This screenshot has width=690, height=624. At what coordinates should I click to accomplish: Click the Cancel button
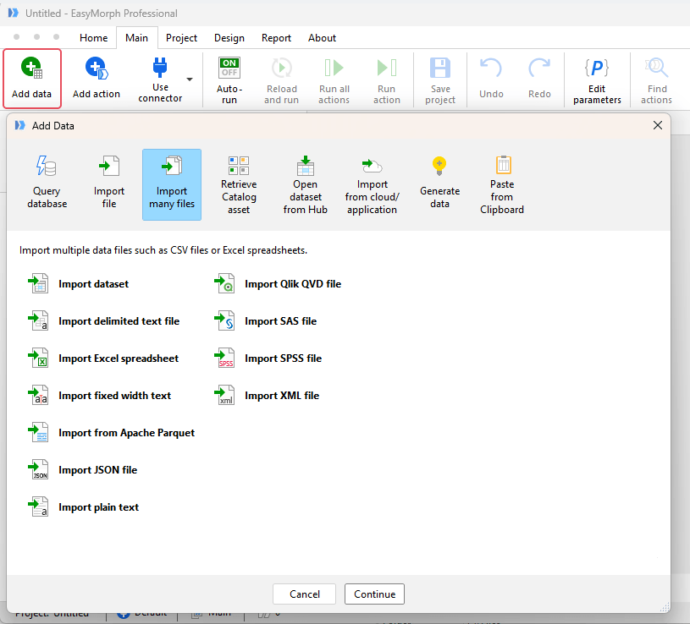point(304,594)
